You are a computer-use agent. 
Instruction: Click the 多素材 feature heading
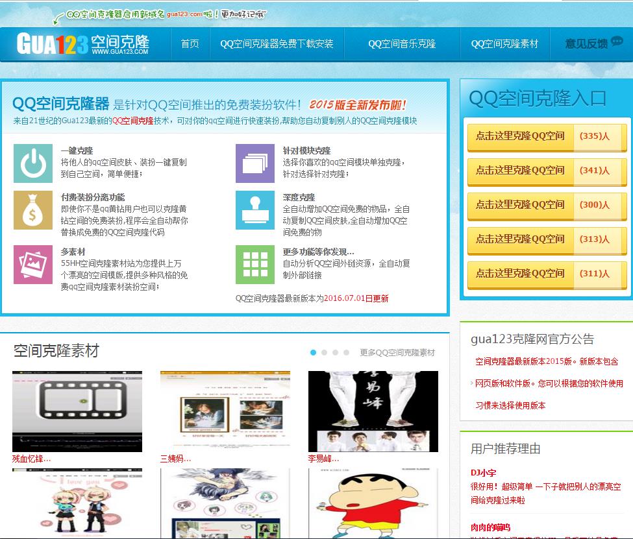click(73, 252)
